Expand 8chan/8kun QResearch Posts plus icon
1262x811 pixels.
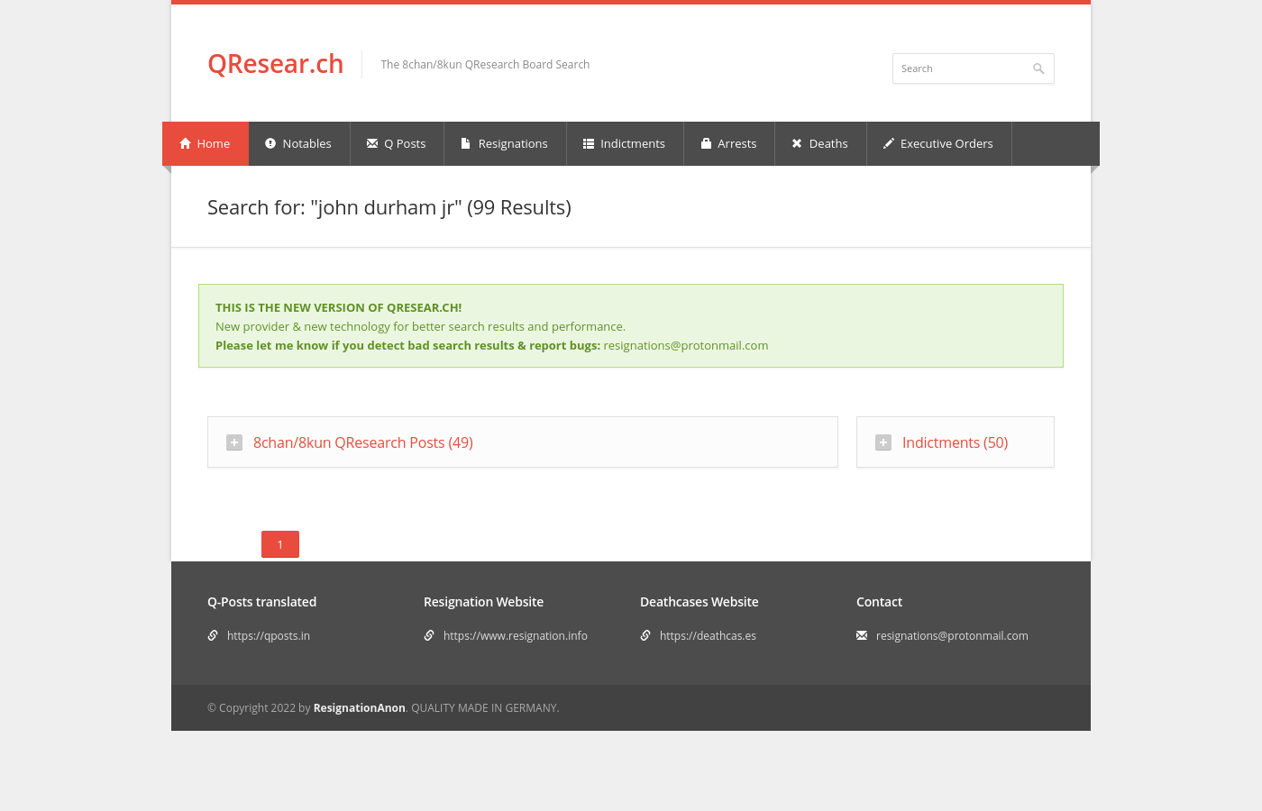[234, 442]
